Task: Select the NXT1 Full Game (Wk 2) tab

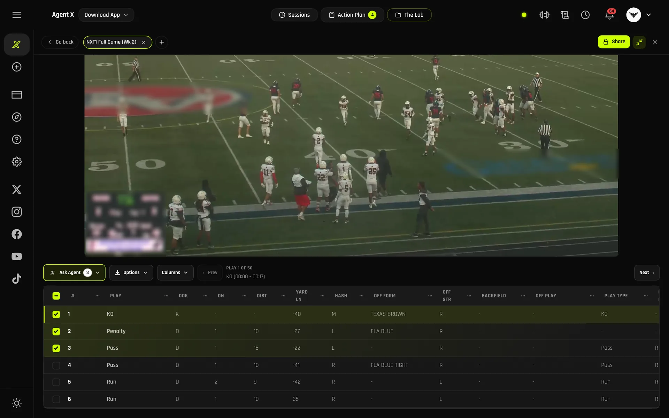Action: click(x=111, y=42)
